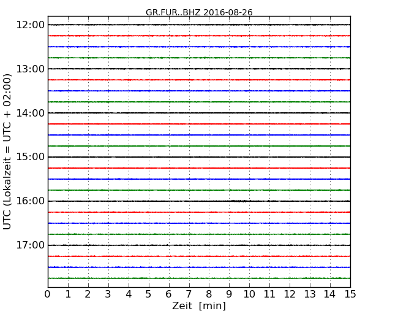Image resolution: width=398 pixels, height=319 pixels.
Task: Select the x-axis tick label 2
Action: point(88,294)
